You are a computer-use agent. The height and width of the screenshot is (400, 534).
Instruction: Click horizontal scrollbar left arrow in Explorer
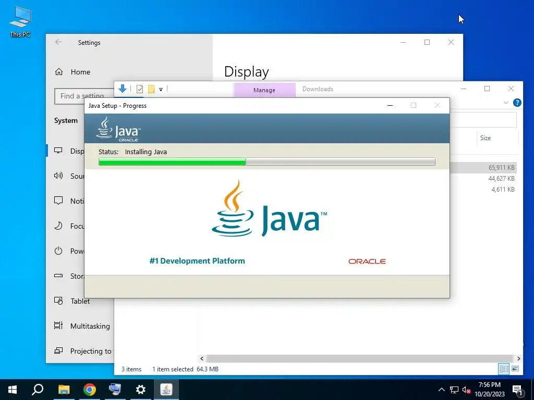(202, 358)
